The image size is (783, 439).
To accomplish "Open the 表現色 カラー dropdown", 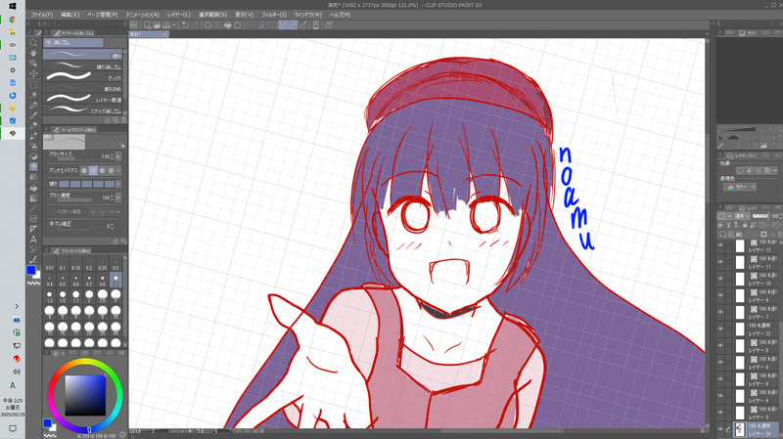I will (740, 187).
